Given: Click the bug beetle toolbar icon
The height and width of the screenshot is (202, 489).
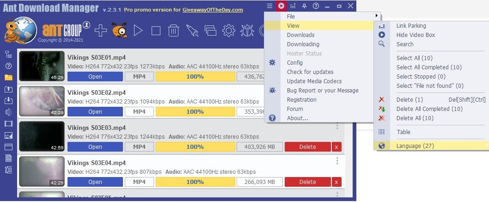Looking at the screenshot, I should click(x=247, y=31).
